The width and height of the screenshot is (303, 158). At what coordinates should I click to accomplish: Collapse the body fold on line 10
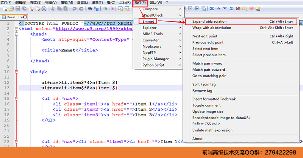pos(16,72)
